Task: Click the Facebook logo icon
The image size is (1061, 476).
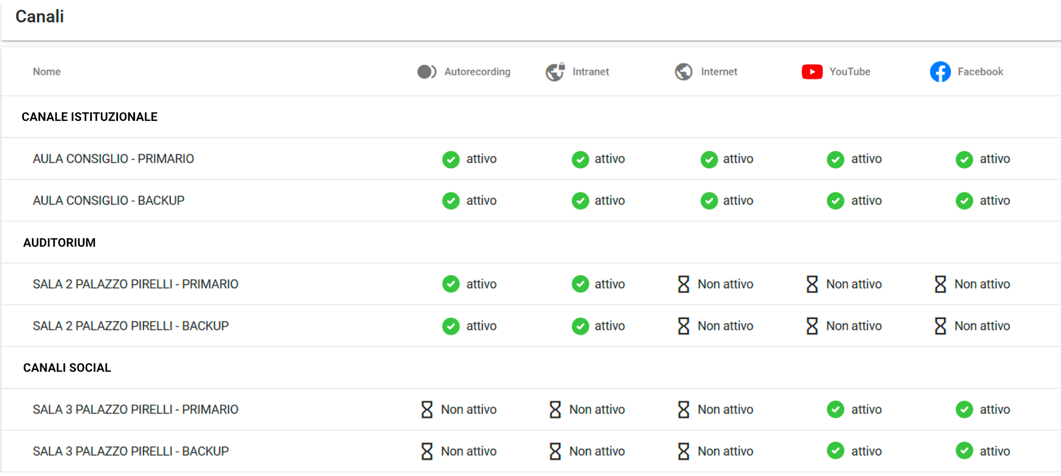Action: [x=940, y=72]
